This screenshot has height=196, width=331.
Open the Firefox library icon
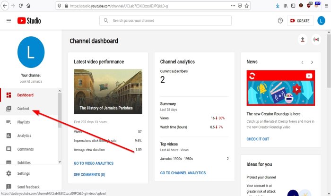286,6
